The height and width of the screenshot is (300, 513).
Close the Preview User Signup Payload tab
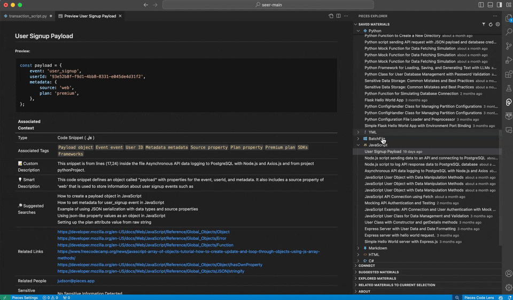pyautogui.click(x=120, y=16)
